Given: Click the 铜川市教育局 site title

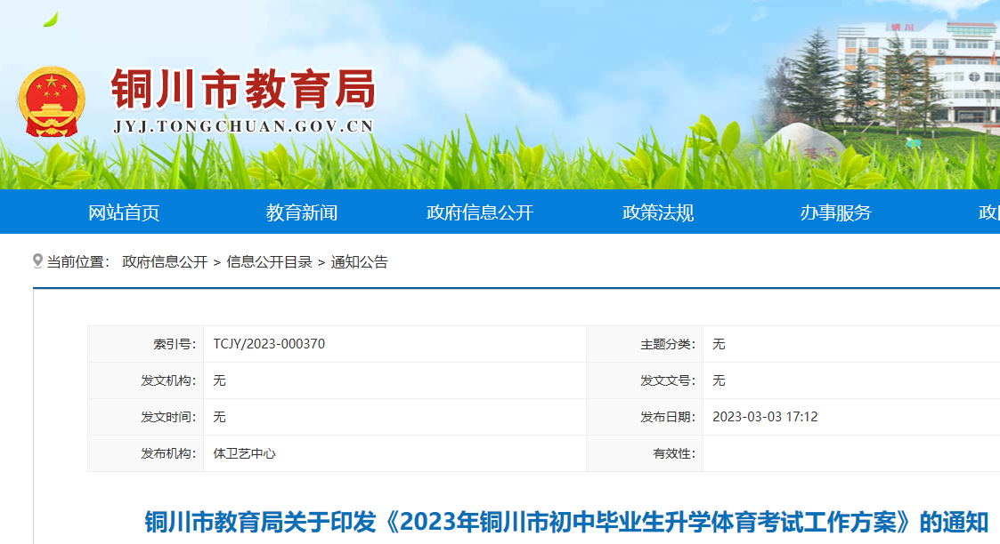Looking at the screenshot, I should click(x=243, y=90).
